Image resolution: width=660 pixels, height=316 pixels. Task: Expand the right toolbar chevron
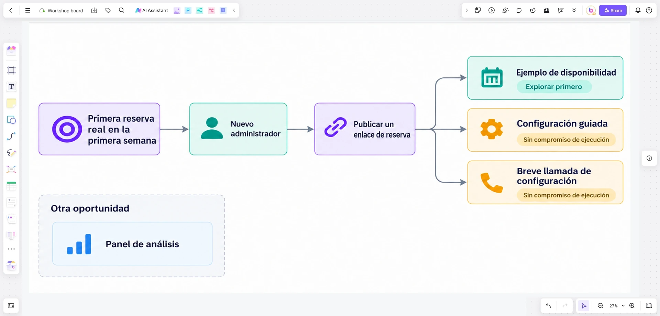467,10
